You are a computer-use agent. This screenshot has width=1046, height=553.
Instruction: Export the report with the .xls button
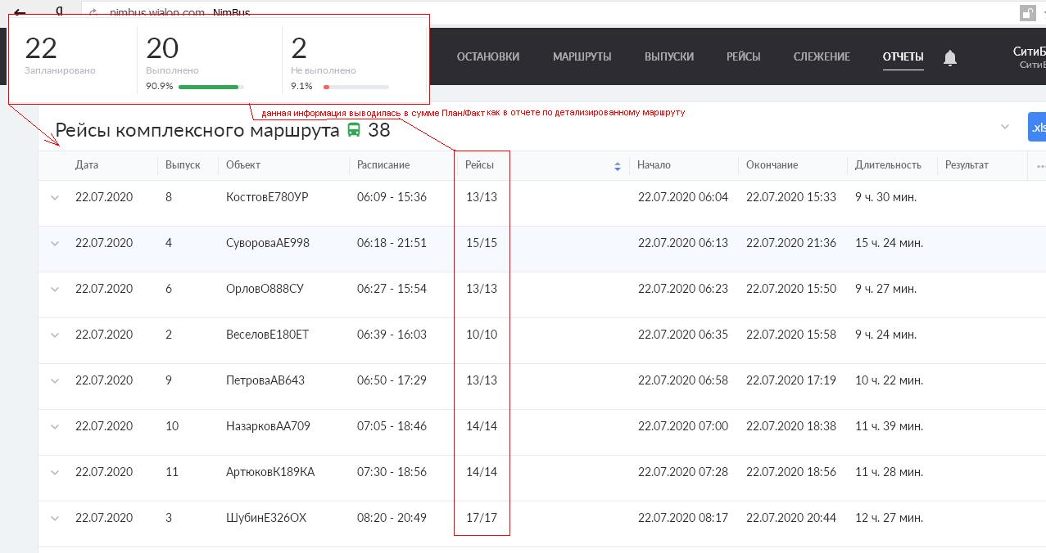tap(1037, 128)
